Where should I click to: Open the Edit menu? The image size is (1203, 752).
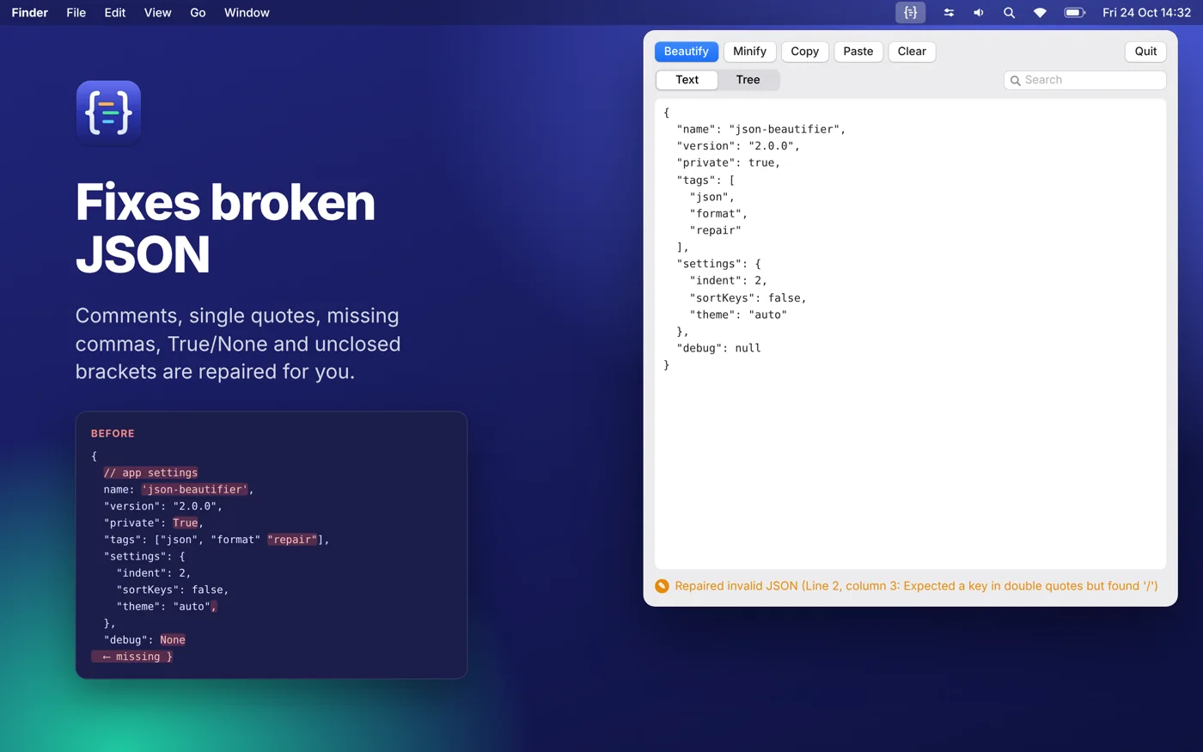pos(115,13)
